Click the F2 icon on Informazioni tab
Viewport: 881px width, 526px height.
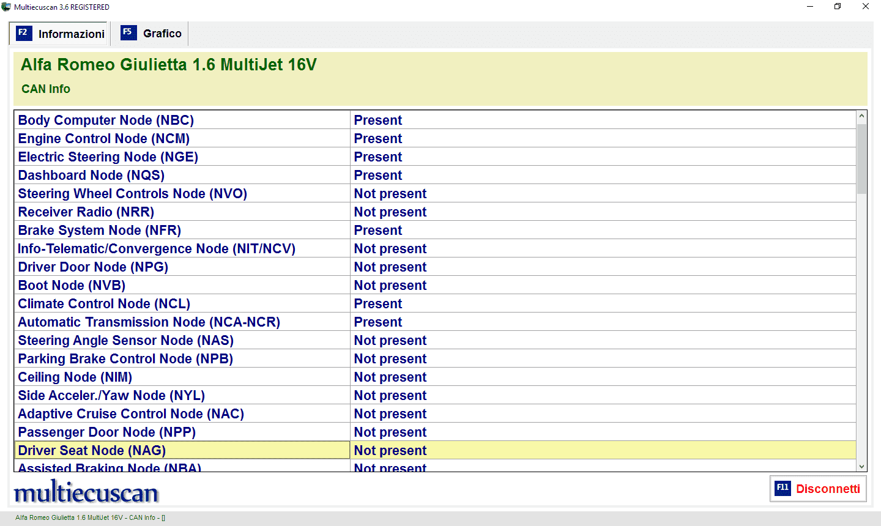(23, 33)
